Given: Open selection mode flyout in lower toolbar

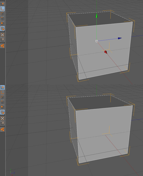Looking at the screenshot, I should tap(3, 112).
